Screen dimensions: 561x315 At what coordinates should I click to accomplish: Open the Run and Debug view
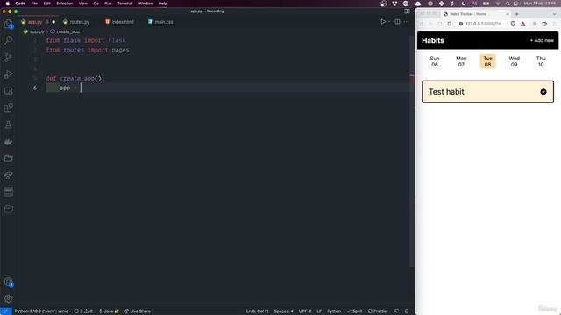tap(8, 74)
